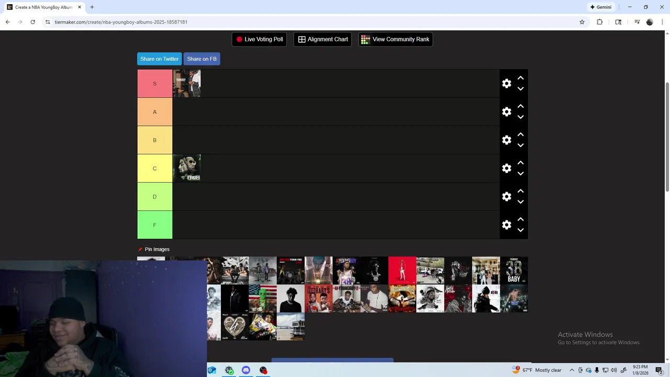Screen dimensions: 670x377
Task: Pick the fiery orange album cover
Action: (402, 298)
